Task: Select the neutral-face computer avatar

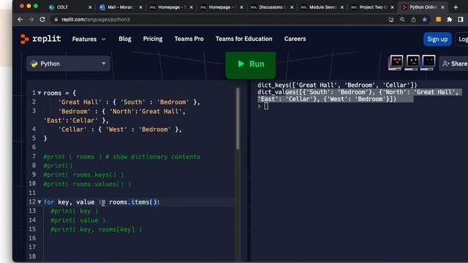Action: point(412,62)
